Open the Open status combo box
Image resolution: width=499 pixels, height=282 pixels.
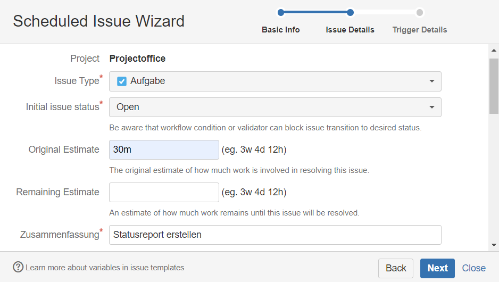[275, 107]
